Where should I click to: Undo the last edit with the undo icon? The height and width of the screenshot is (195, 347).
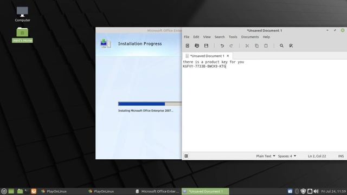[222, 45]
